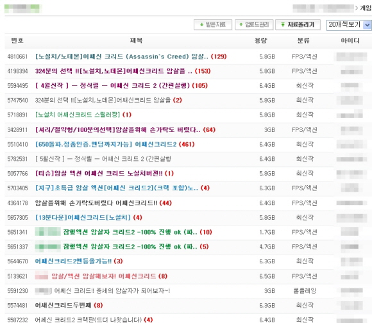Sort by the 번호 column header
The image size is (372, 323).
pyautogui.click(x=17, y=40)
